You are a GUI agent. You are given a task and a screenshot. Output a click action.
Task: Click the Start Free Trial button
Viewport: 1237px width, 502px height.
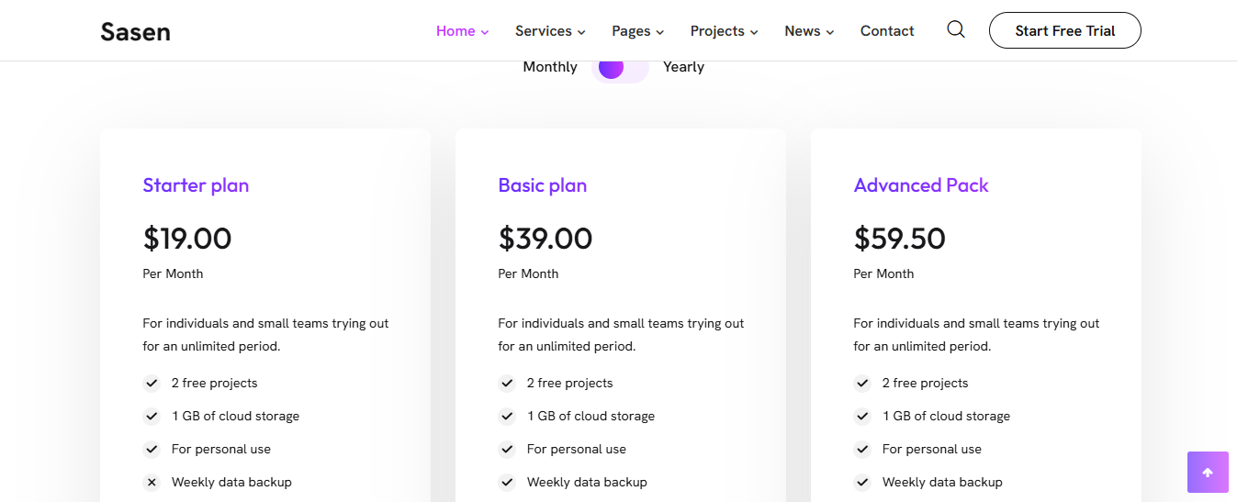point(1065,30)
